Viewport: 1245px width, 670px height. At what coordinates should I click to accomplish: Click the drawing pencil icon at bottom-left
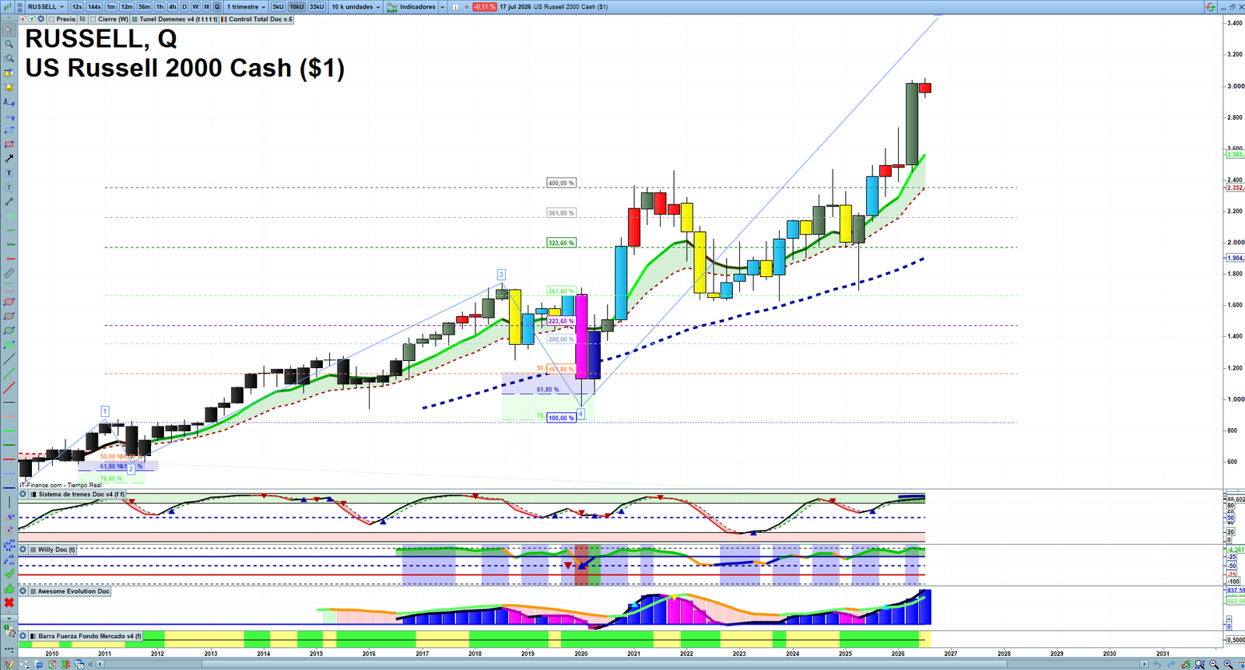pos(9,665)
